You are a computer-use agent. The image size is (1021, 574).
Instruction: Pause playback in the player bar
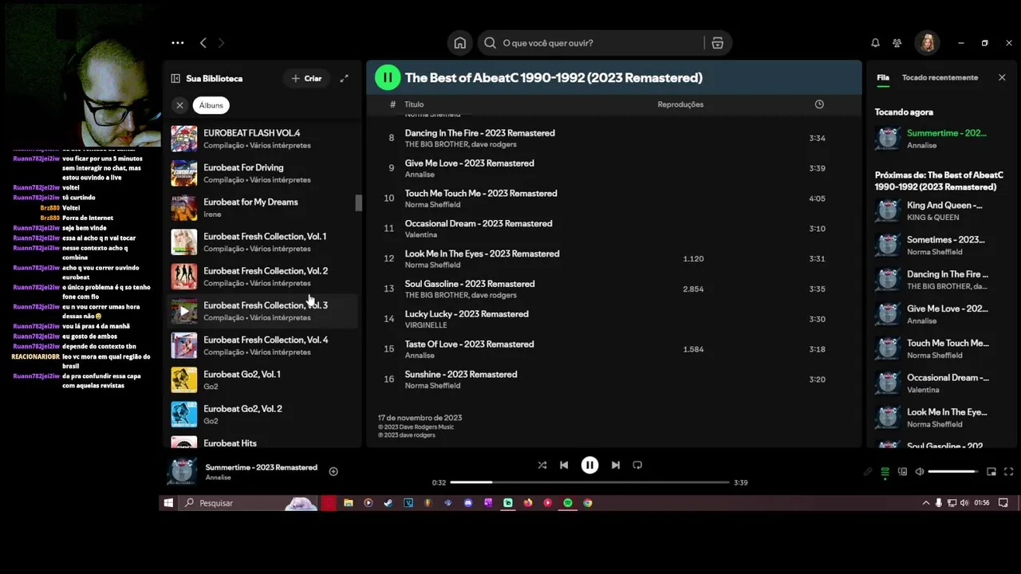tap(589, 465)
